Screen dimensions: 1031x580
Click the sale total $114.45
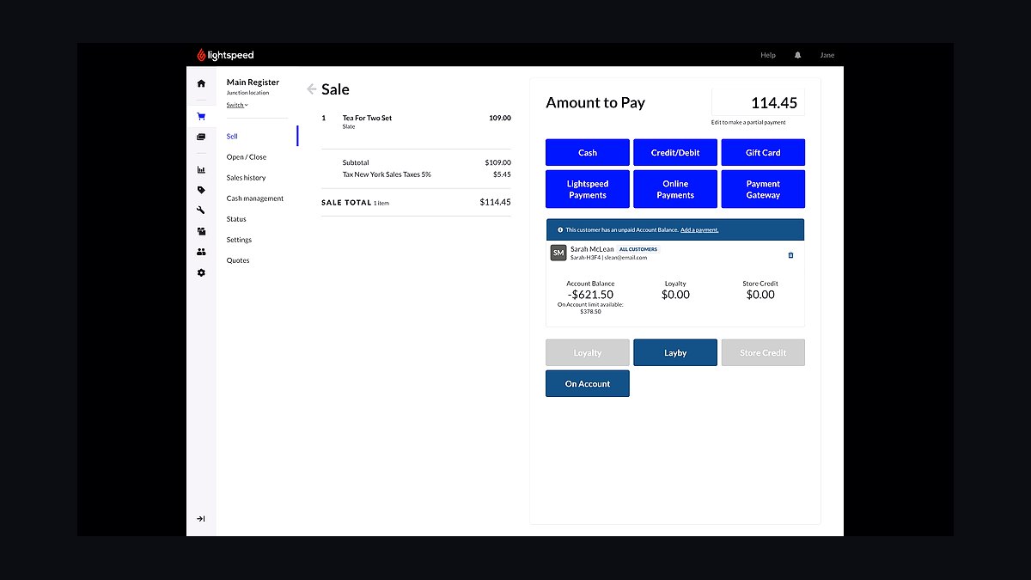495,203
